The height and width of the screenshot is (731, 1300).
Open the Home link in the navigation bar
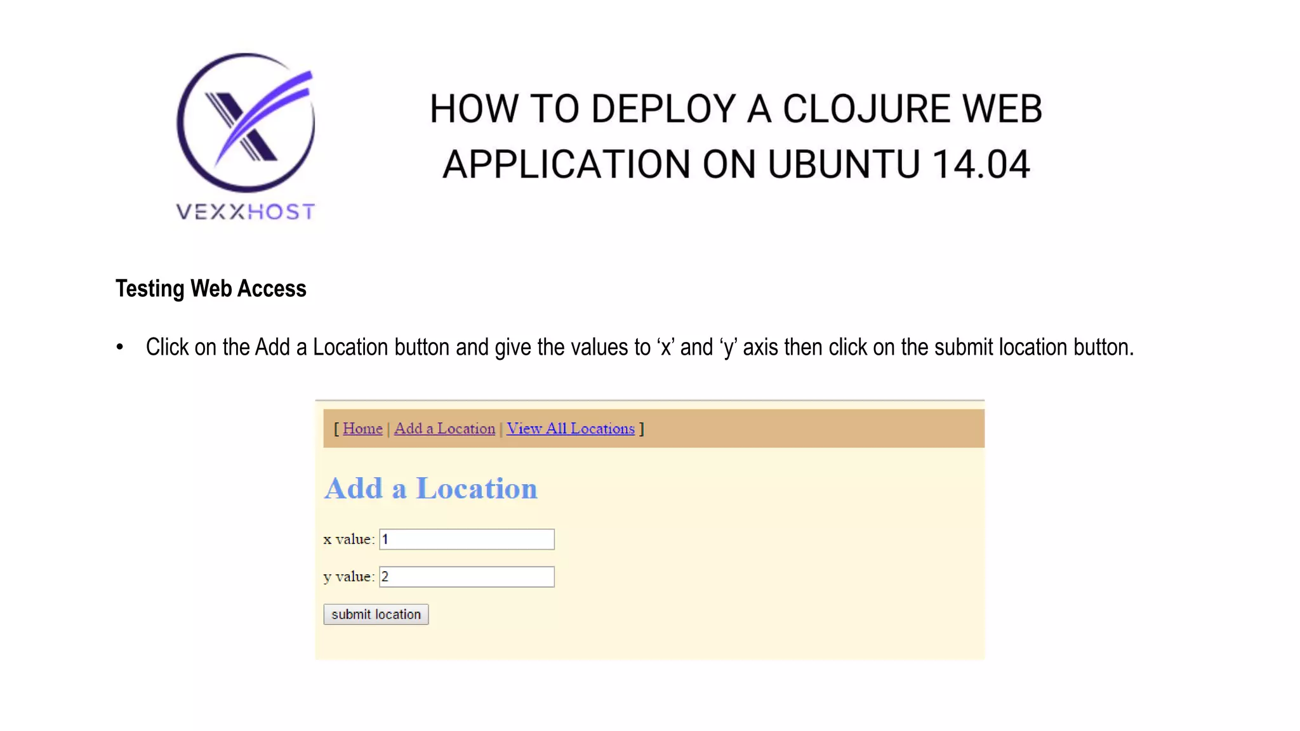coord(362,429)
